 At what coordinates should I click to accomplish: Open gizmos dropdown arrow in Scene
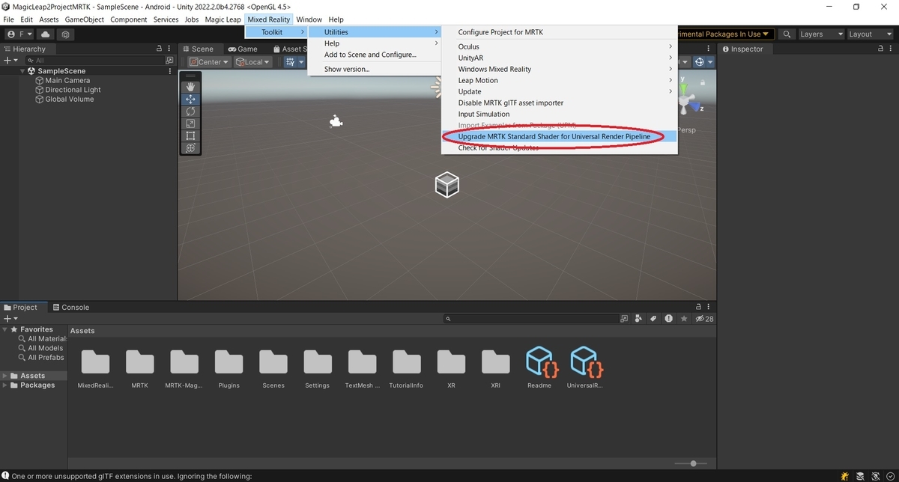(709, 62)
